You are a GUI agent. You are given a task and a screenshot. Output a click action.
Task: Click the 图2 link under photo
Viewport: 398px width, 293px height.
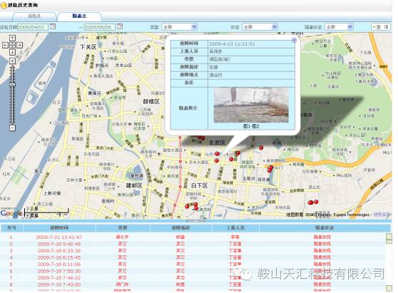[255, 126]
